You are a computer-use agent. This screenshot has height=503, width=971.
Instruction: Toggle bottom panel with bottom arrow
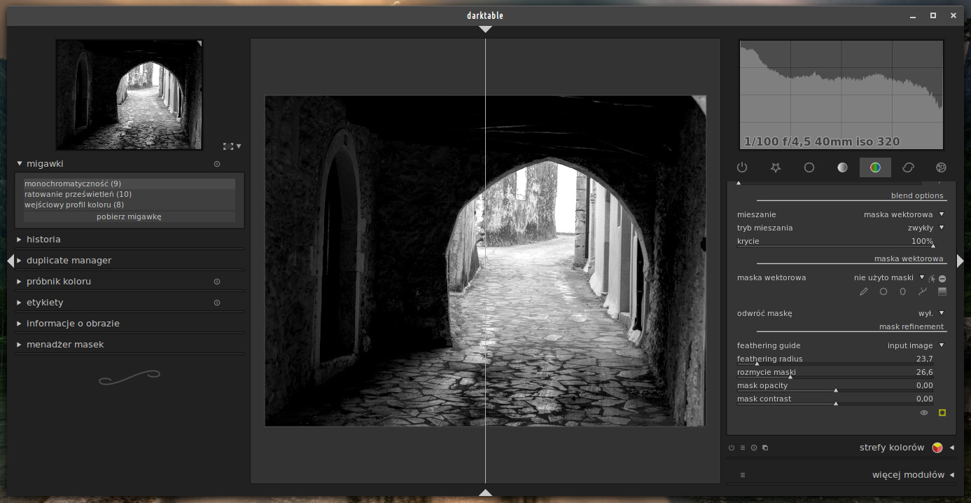point(485,492)
